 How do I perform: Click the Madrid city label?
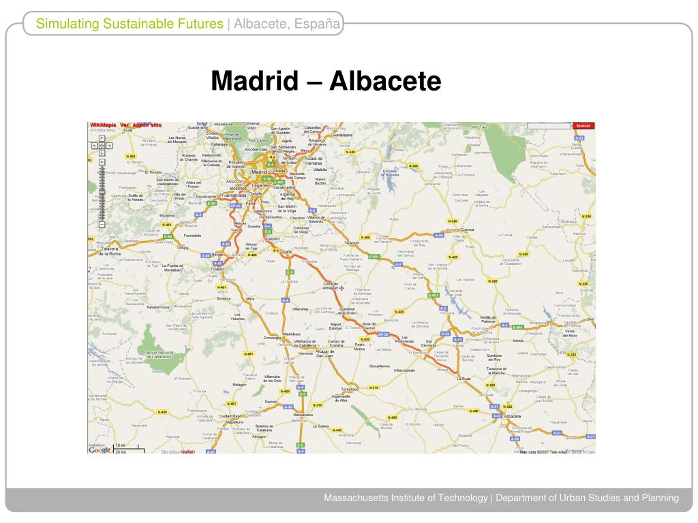259,172
